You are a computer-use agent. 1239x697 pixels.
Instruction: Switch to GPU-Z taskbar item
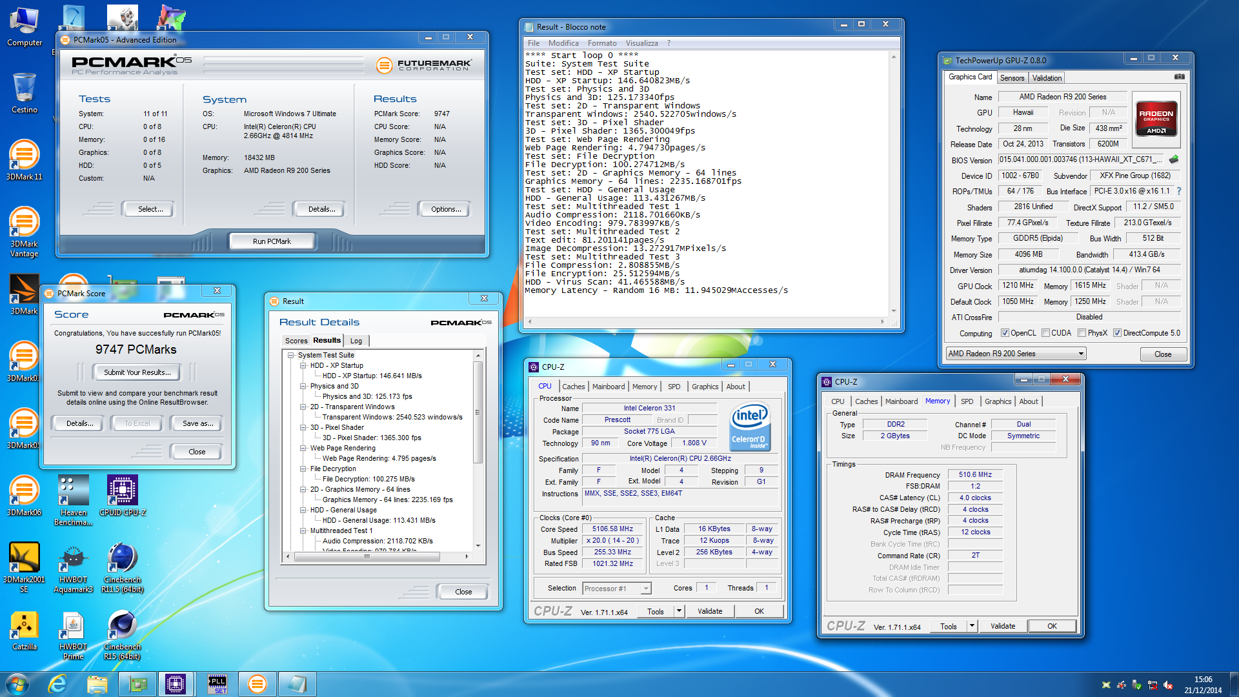pyautogui.click(x=137, y=683)
